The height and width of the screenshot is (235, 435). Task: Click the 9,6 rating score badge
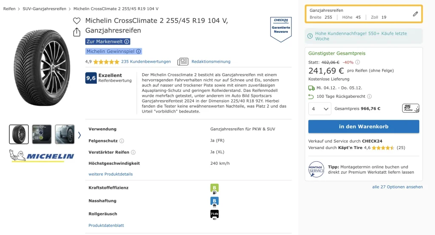click(x=91, y=78)
